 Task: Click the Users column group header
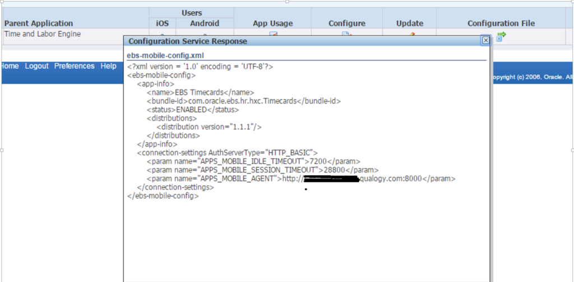pos(192,13)
